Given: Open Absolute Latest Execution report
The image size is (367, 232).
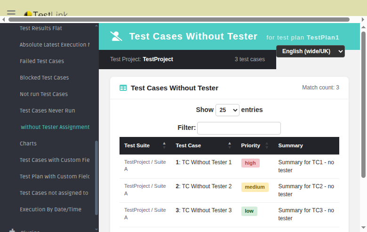Looking at the screenshot, I should coord(55,45).
